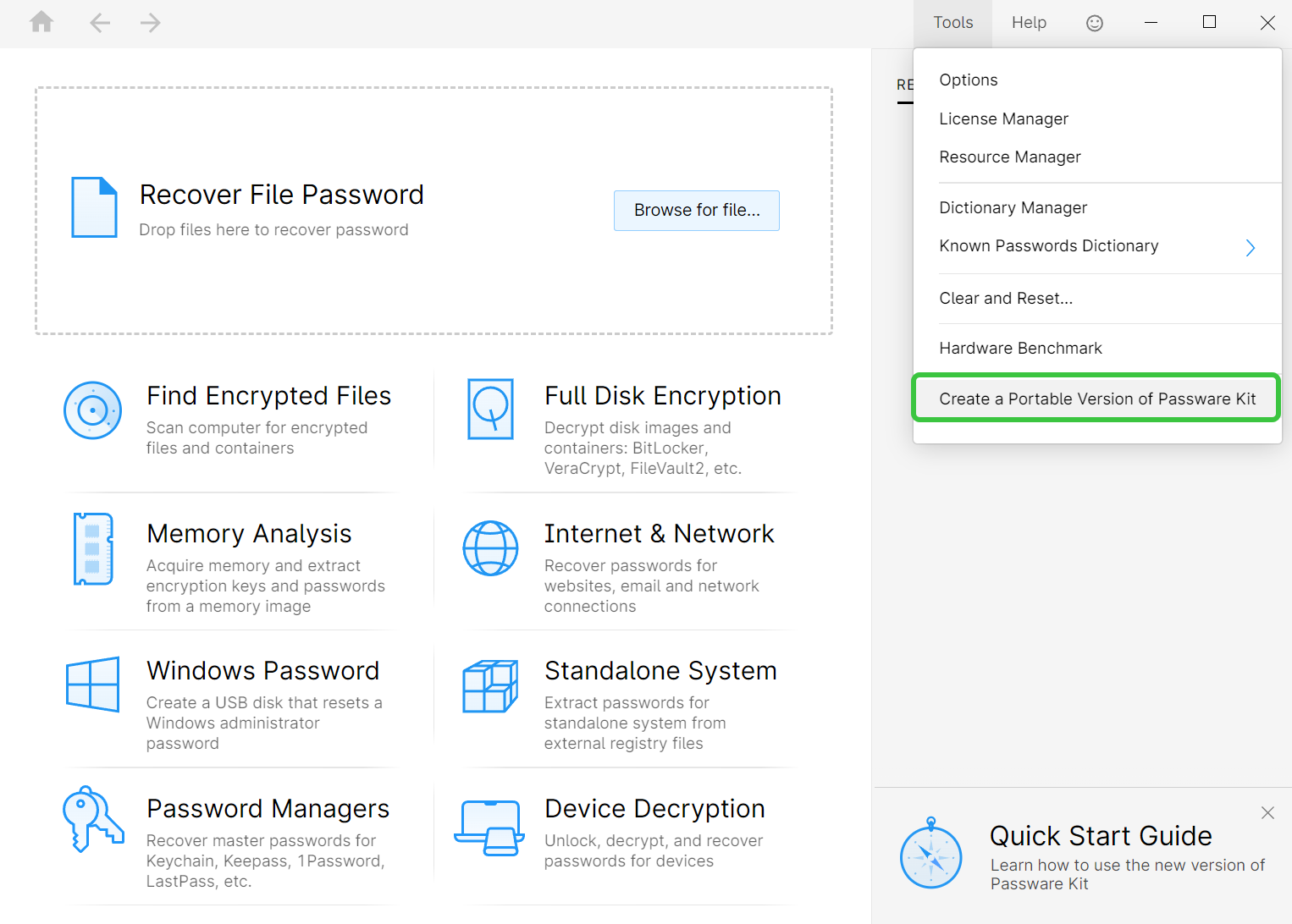
Task: Click 'Acquire memory and extract' description
Action: [x=265, y=586]
